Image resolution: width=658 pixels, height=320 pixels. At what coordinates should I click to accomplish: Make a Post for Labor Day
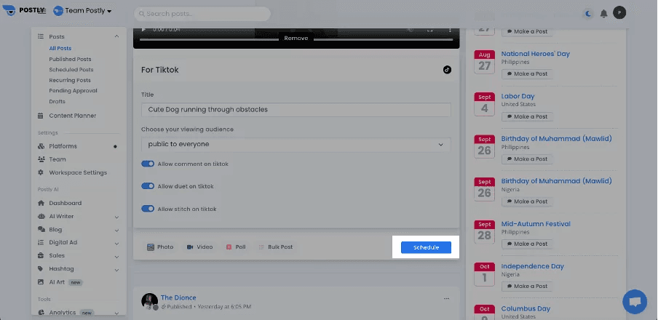point(527,116)
